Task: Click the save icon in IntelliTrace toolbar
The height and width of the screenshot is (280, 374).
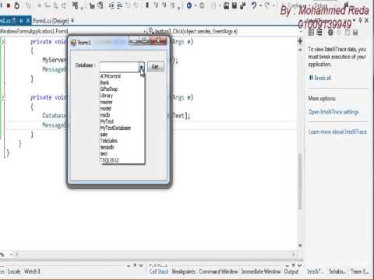Action: pos(355,33)
